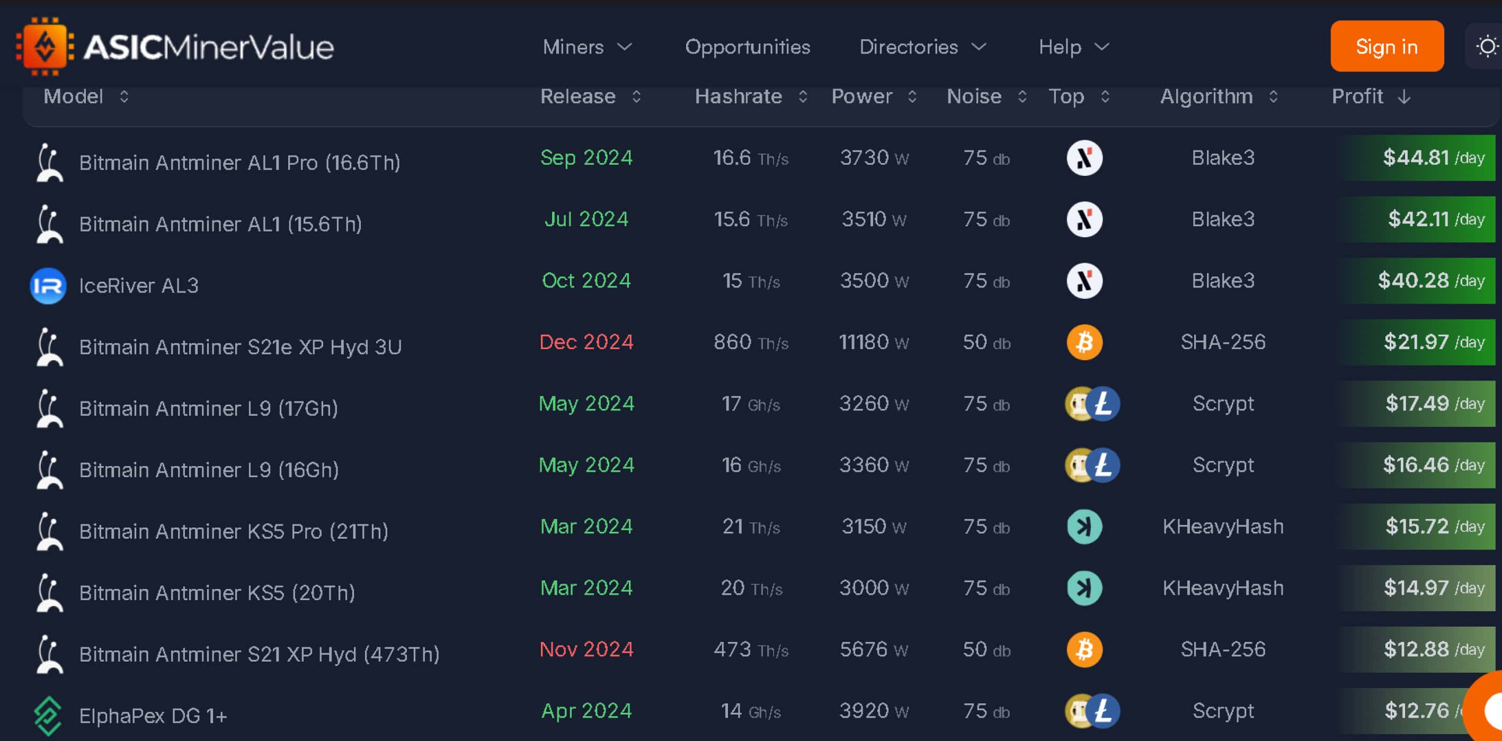Click Bitmain logo beside Antminer AL1 (15.6Th)
Screen dimensions: 1502x741
[x=49, y=224]
